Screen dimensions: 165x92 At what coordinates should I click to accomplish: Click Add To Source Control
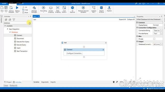click(156, 89)
